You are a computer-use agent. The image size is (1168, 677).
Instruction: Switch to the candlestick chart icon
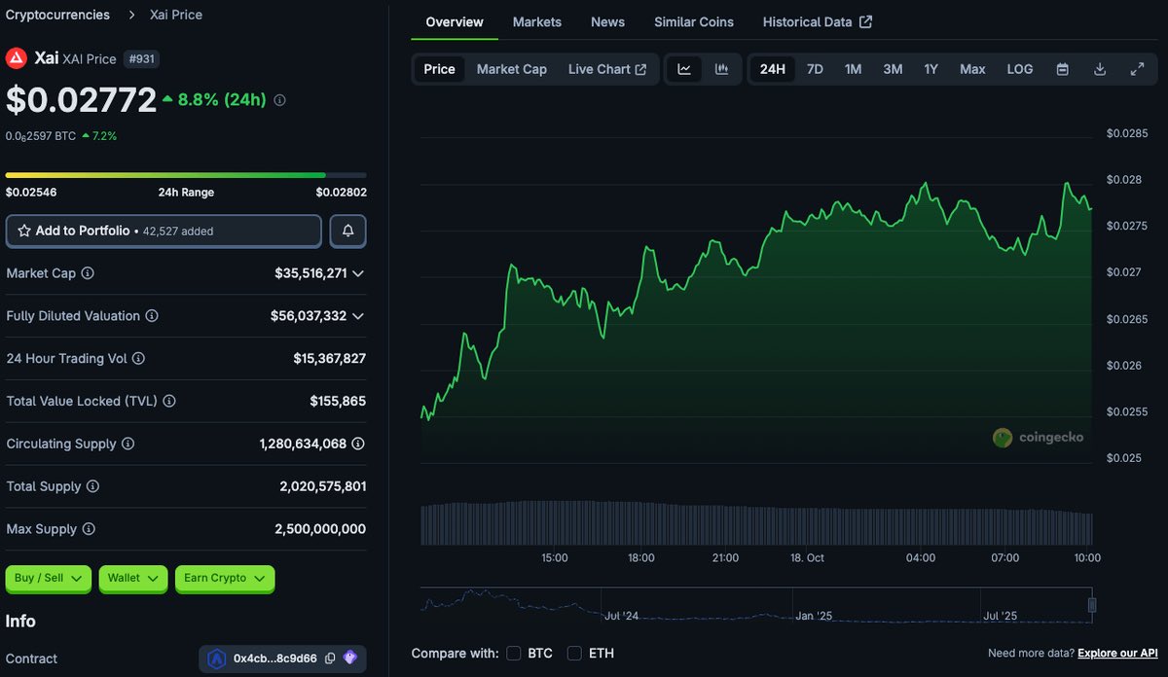click(x=721, y=69)
